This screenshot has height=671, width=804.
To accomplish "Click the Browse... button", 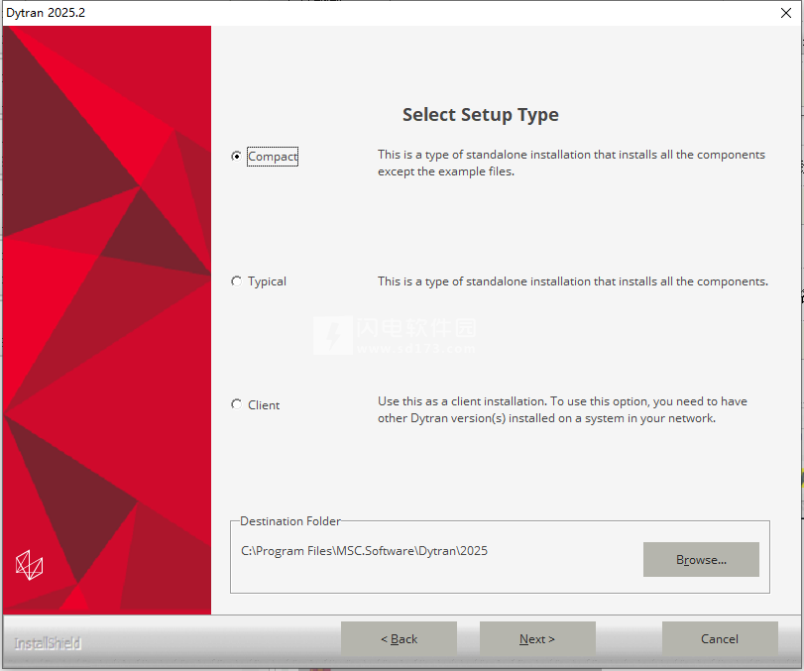I will (701, 559).
